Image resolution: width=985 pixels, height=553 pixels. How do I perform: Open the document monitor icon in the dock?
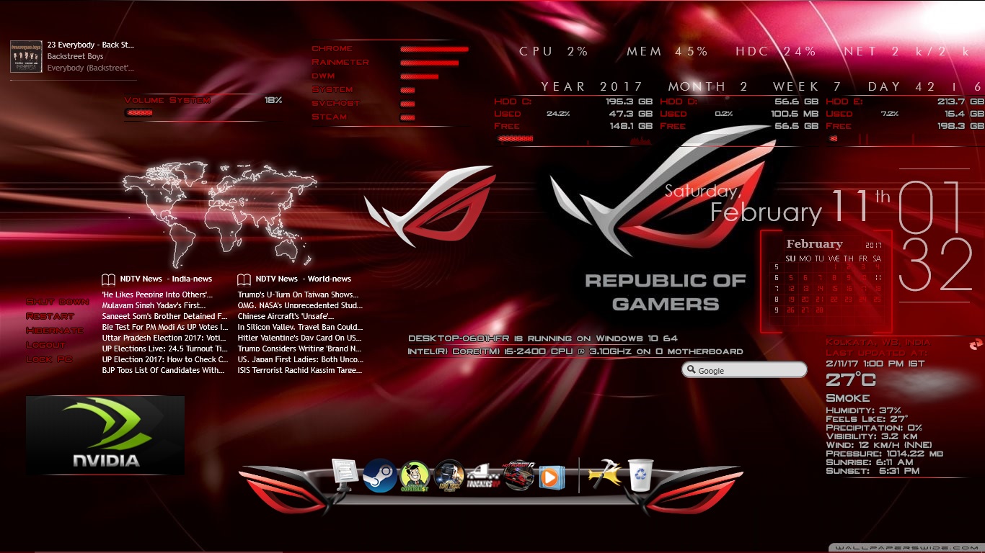tap(345, 475)
